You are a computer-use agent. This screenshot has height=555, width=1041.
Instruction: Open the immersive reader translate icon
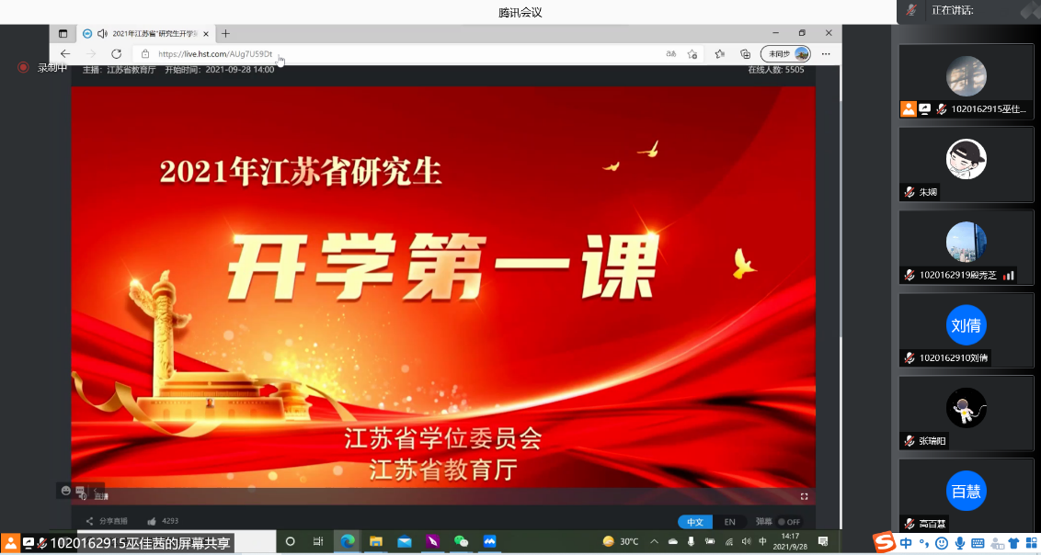[671, 53]
